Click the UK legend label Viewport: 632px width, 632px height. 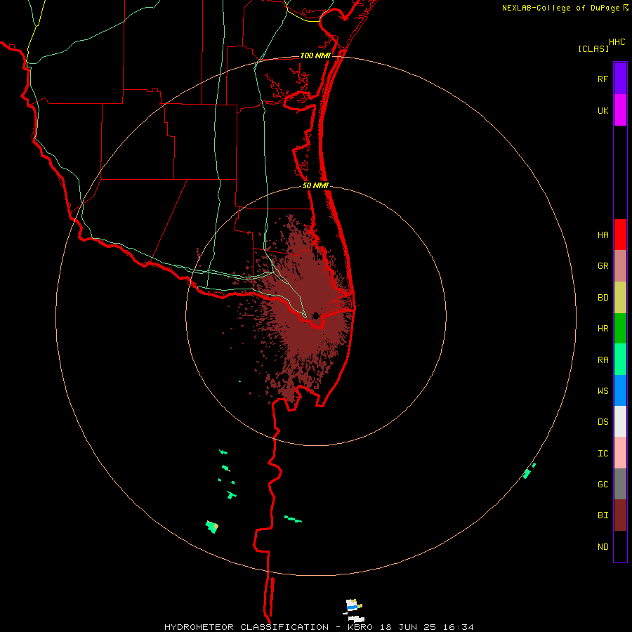[603, 111]
